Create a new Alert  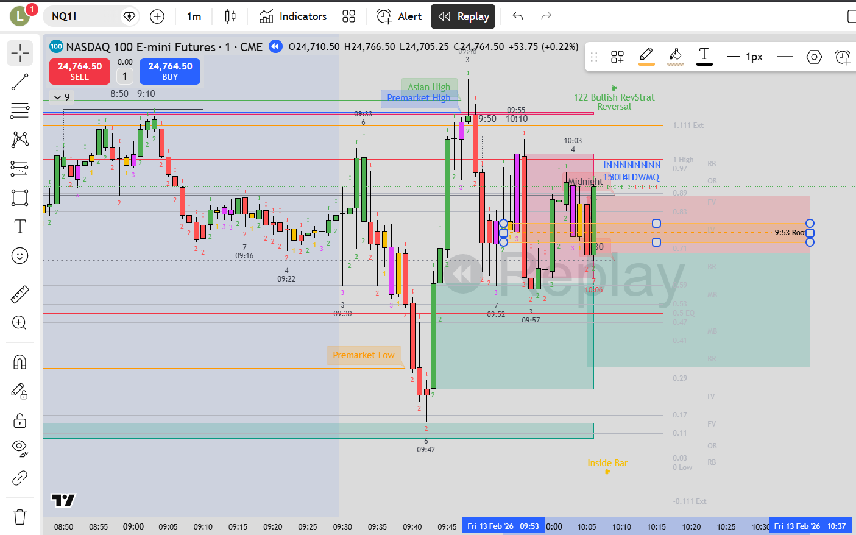click(399, 16)
